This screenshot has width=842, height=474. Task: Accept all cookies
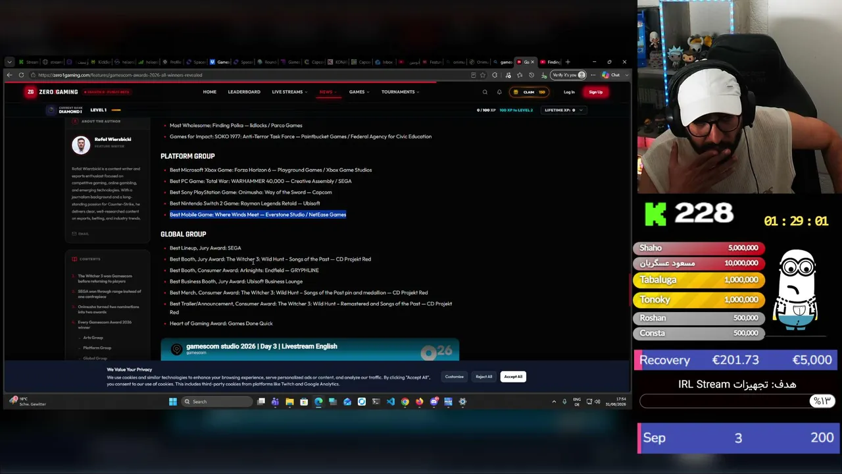tap(513, 377)
